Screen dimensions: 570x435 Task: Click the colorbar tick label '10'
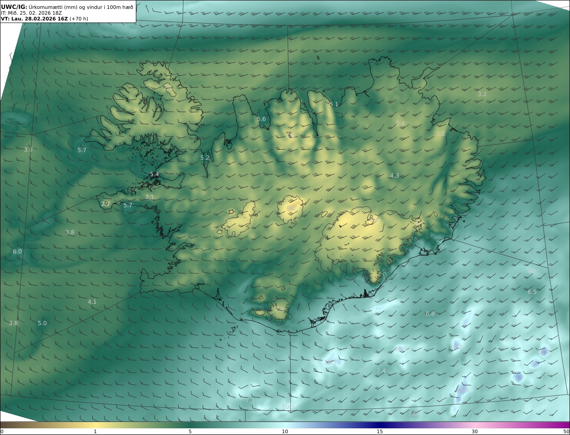click(x=285, y=431)
